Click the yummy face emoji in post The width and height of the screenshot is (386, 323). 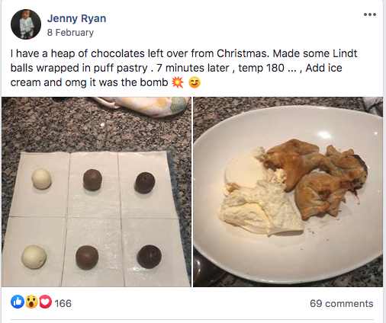pyautogui.click(x=195, y=82)
